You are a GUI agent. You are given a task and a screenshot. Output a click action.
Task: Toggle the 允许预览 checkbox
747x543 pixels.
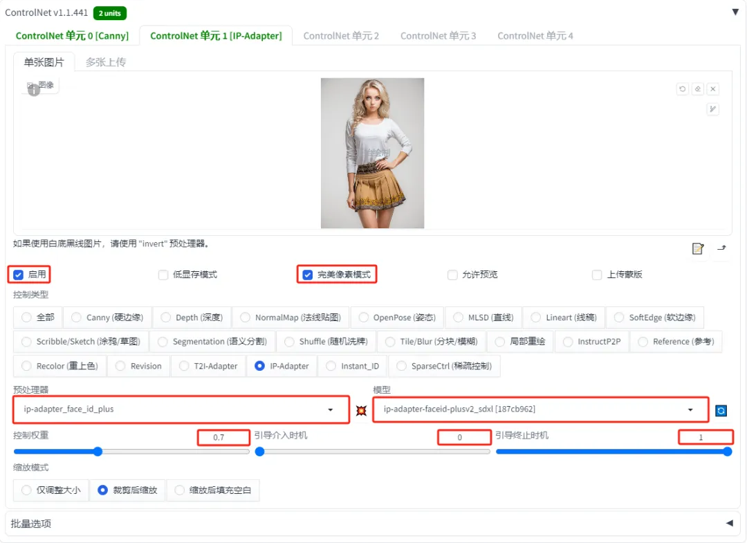point(452,275)
